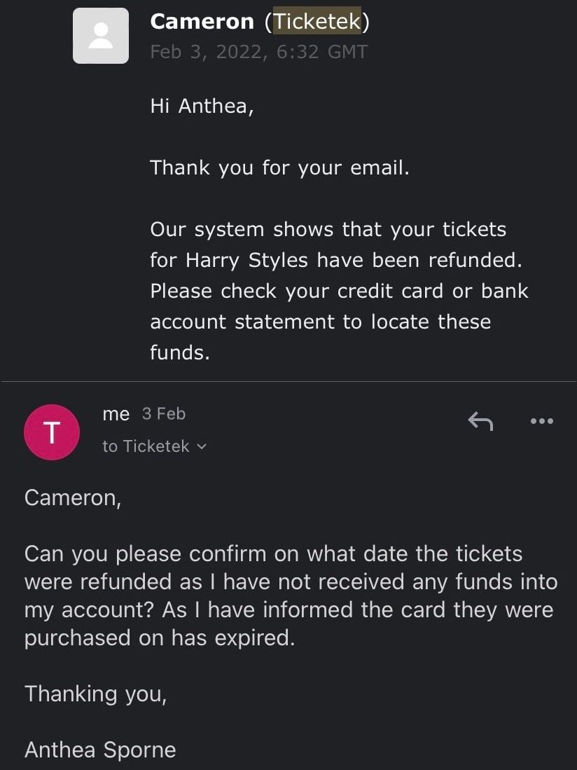
Task: Tap the '3 Feb' message date
Action: [164, 414]
